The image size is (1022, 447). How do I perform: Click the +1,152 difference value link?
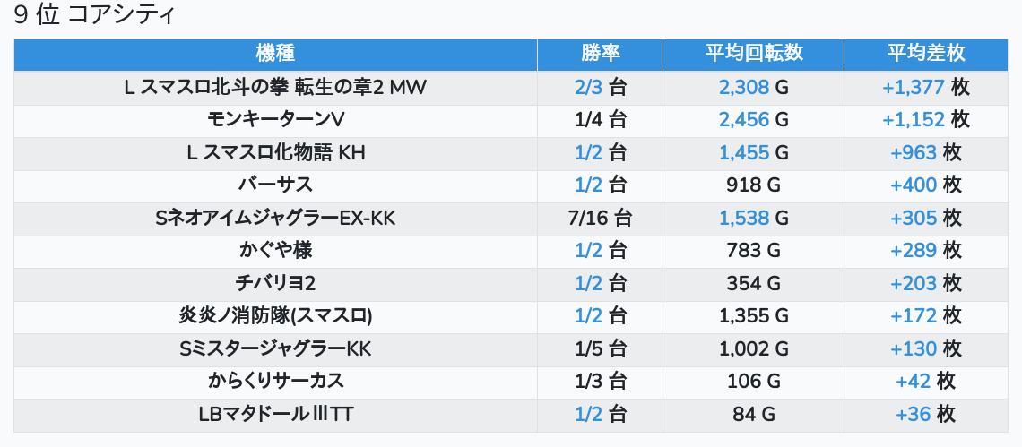[x=913, y=120]
